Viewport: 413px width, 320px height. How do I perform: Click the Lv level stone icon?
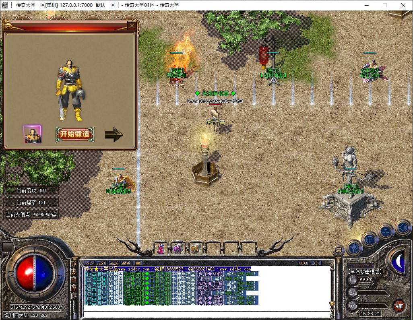tap(353, 280)
